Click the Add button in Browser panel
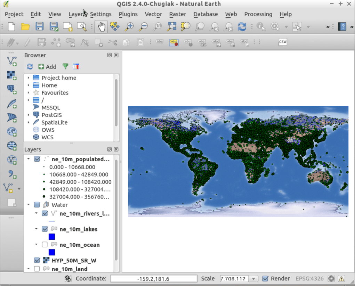Image resolution: width=355 pixels, height=286 pixels. point(47,67)
